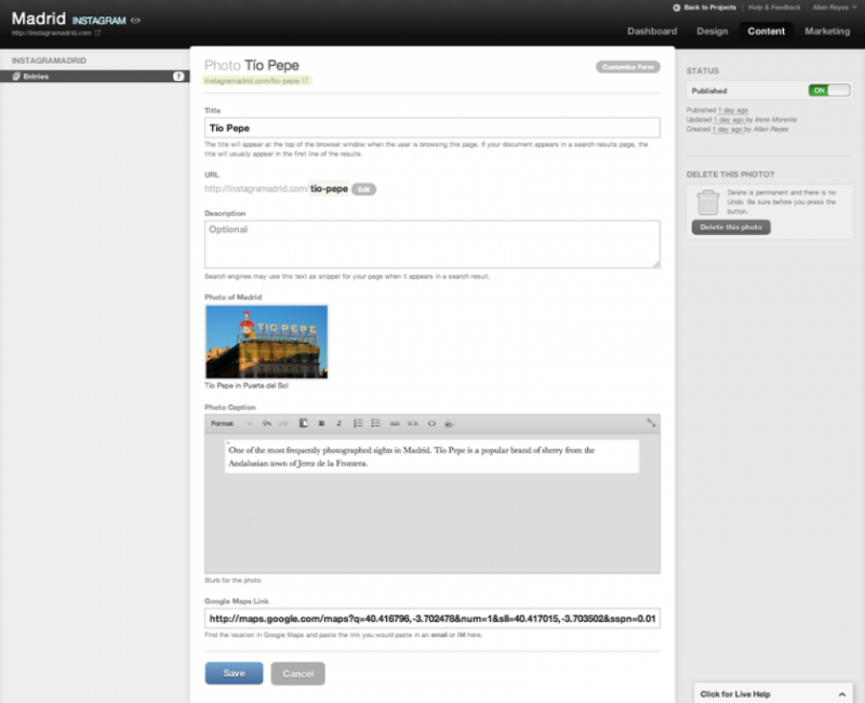Click the Back to Projects link
The width and height of the screenshot is (865, 703).
(x=710, y=8)
